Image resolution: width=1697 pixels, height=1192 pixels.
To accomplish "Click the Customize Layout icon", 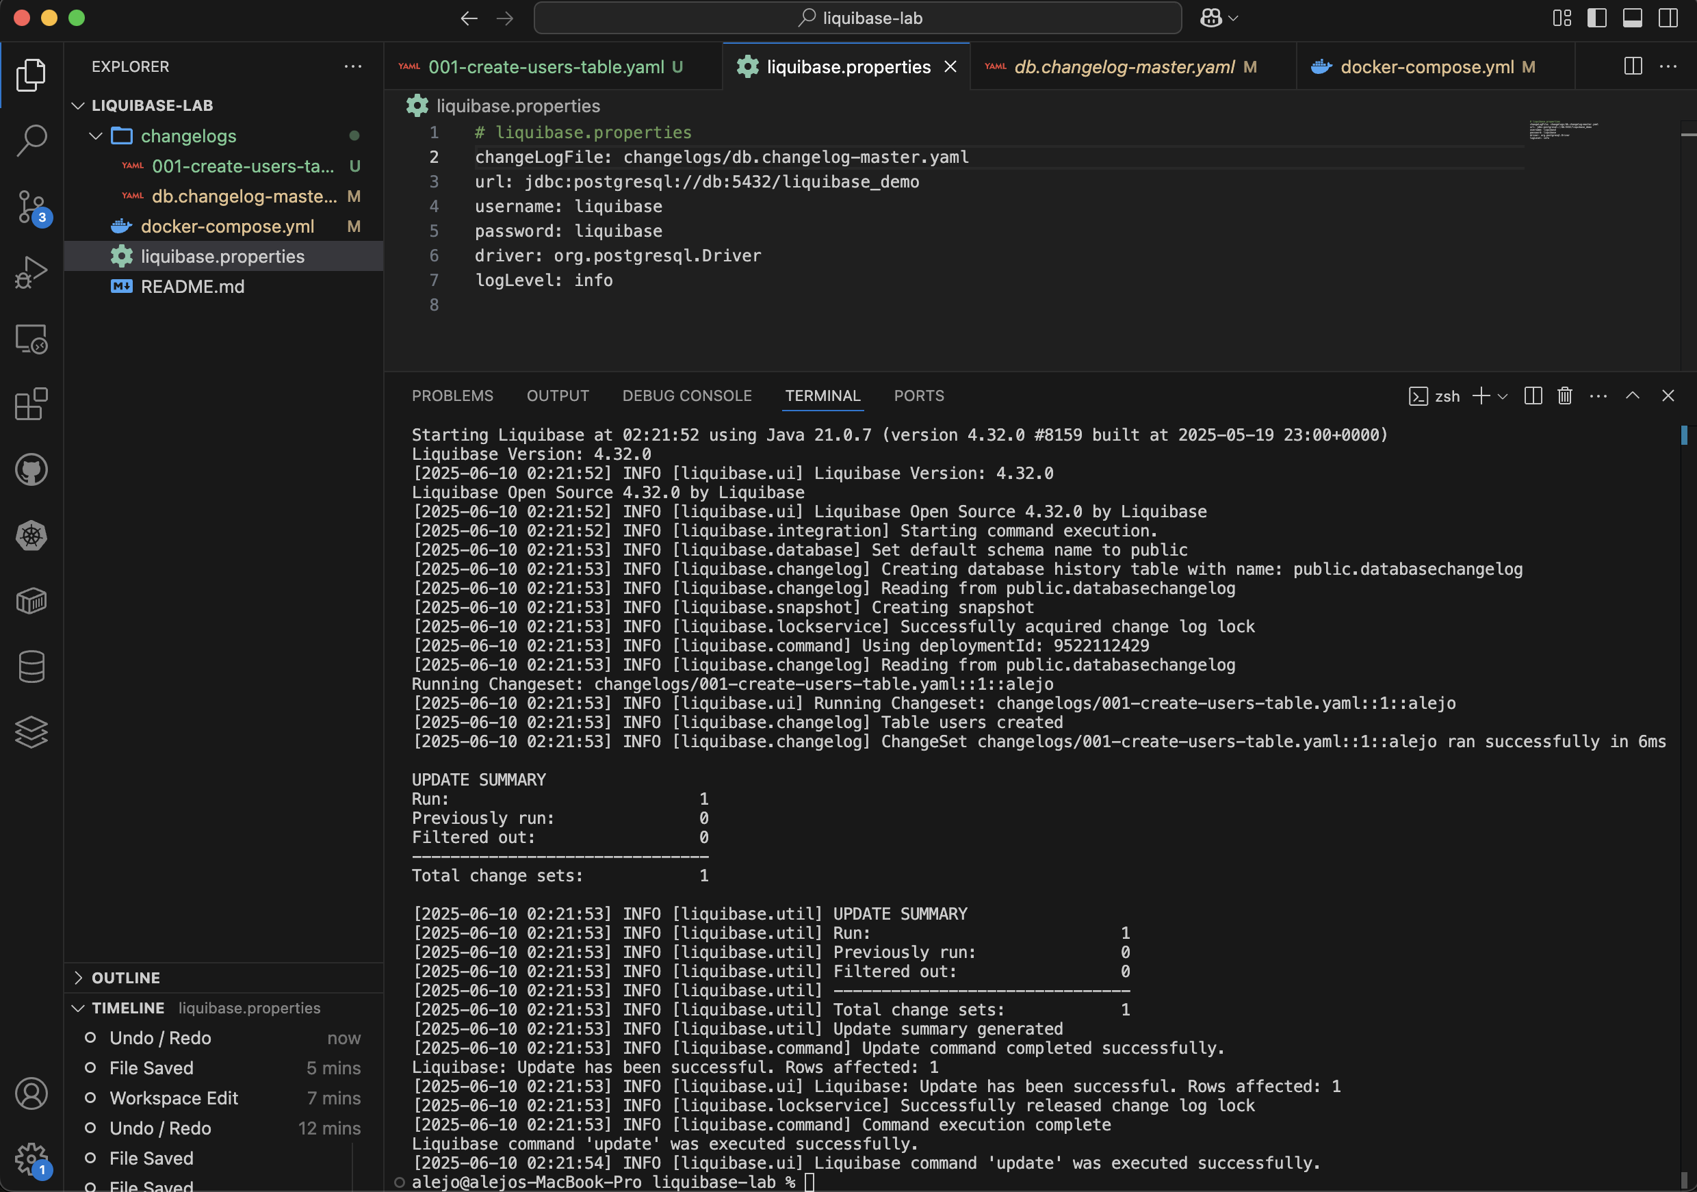I will coord(1562,18).
